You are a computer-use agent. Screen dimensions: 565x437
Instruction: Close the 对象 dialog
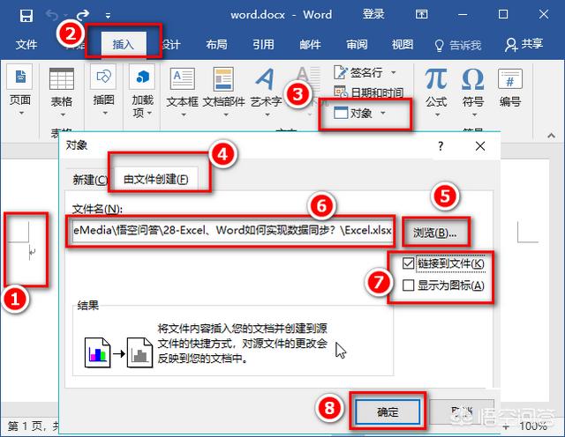click(x=480, y=146)
